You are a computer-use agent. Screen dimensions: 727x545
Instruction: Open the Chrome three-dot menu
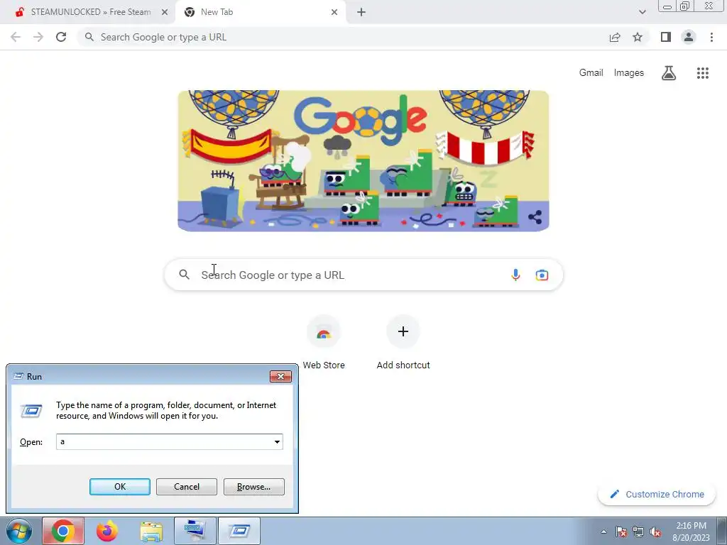tap(711, 37)
